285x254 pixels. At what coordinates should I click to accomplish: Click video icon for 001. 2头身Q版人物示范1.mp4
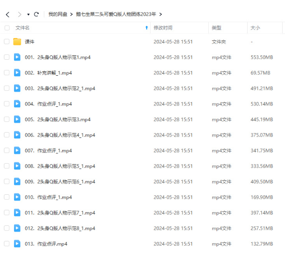[x=17, y=57]
